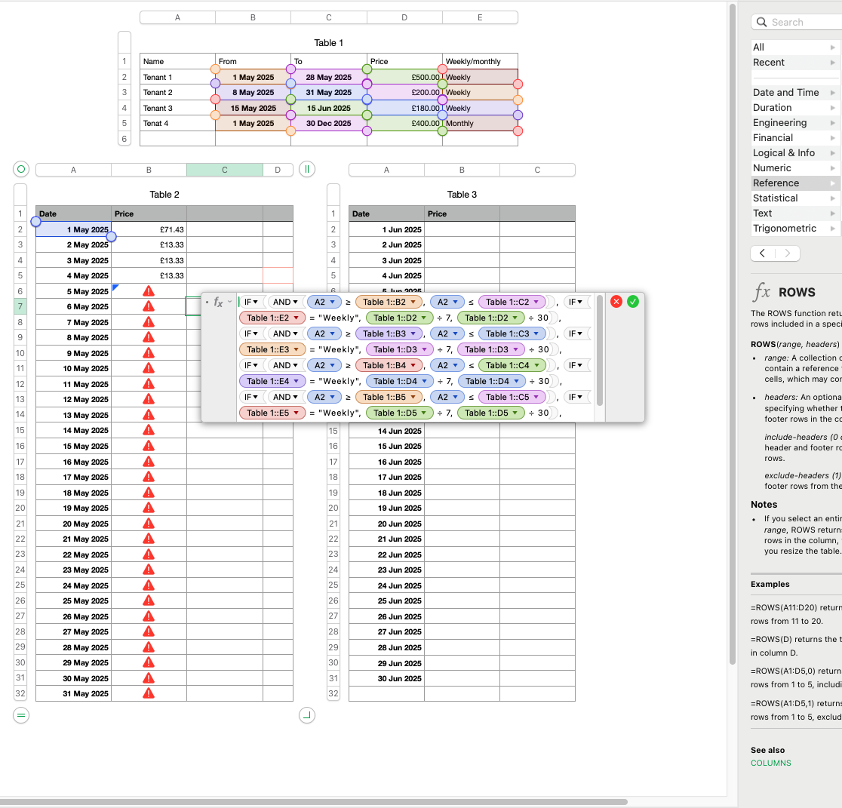The image size is (842, 808).
Task: Choose the Financial function category
Action: click(x=773, y=137)
